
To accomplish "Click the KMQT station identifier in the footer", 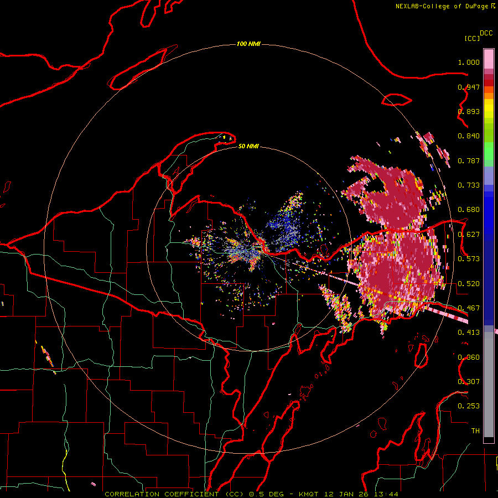I will pyautogui.click(x=308, y=494).
